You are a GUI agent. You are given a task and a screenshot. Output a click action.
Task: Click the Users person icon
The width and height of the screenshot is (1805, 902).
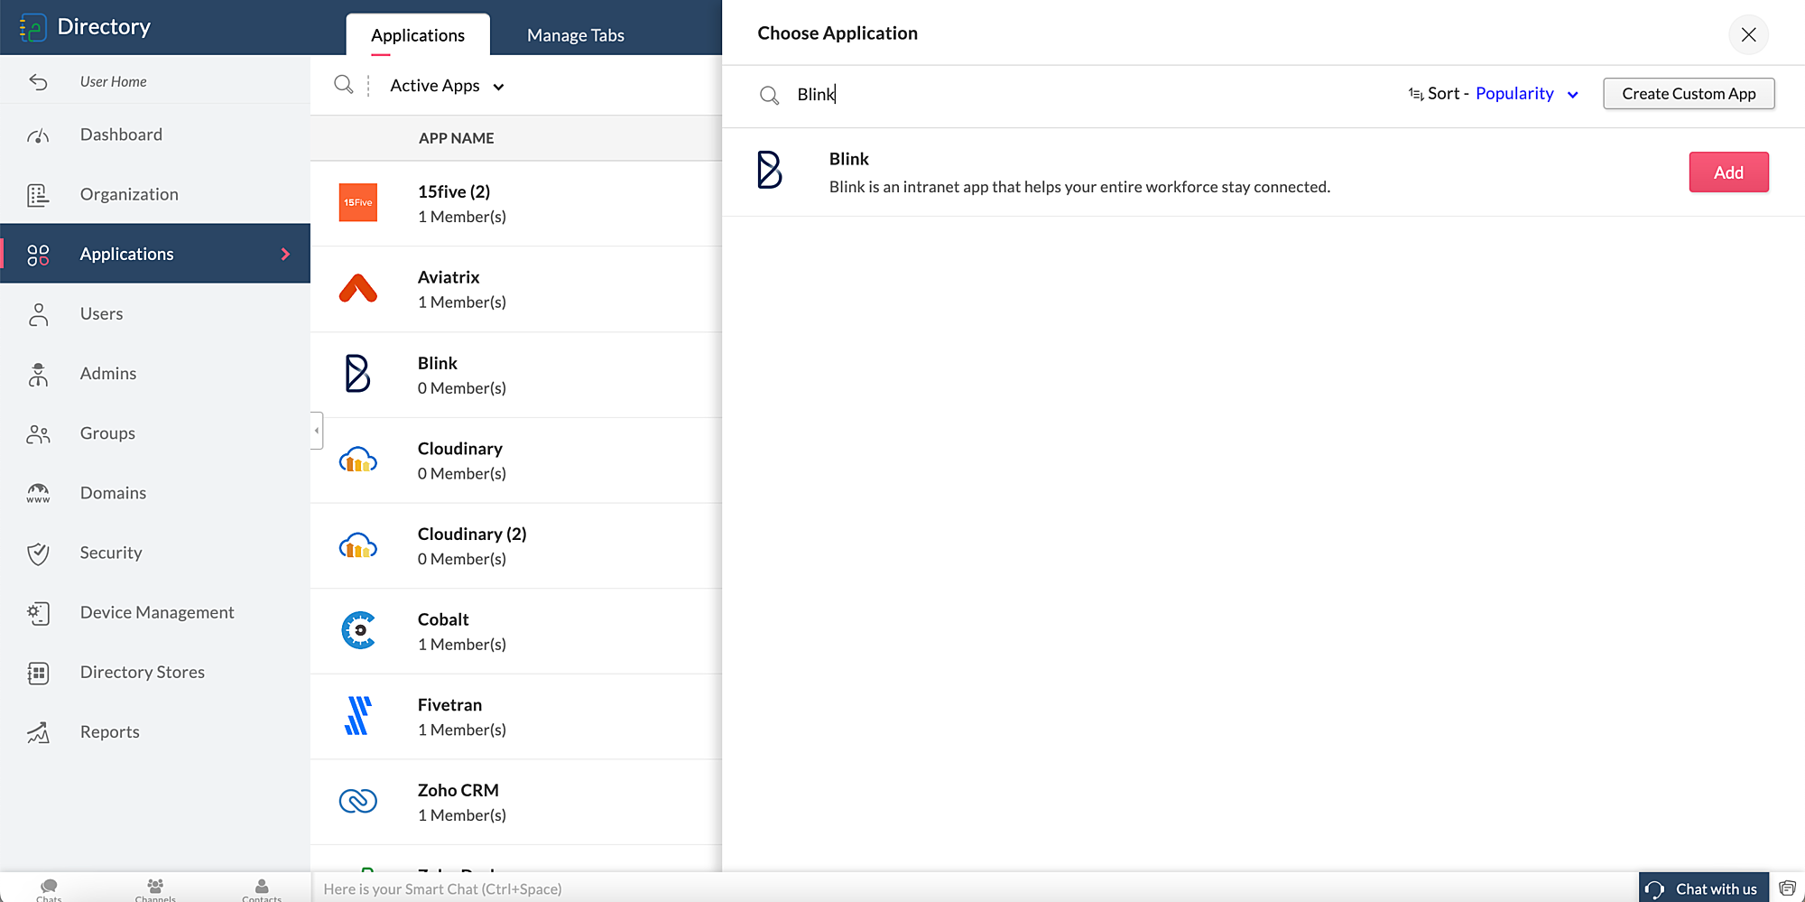click(38, 314)
